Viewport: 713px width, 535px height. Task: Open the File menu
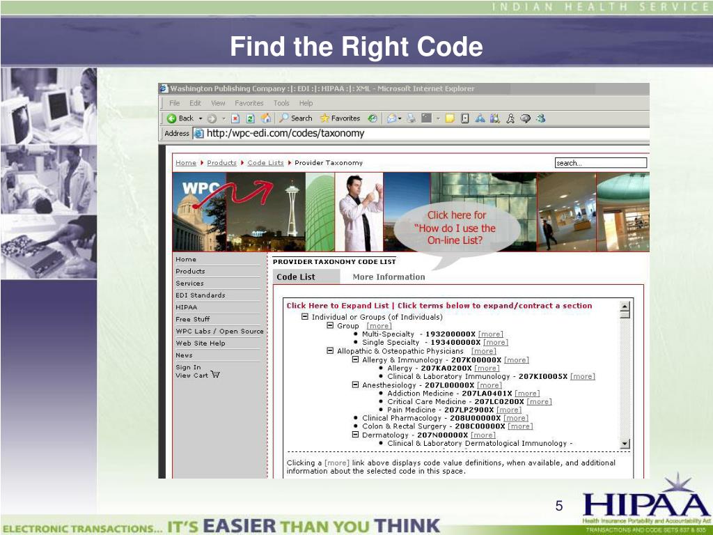click(x=175, y=103)
